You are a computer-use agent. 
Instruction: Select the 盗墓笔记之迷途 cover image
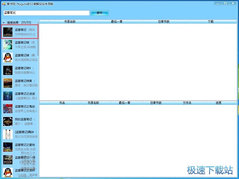click(x=8, y=96)
